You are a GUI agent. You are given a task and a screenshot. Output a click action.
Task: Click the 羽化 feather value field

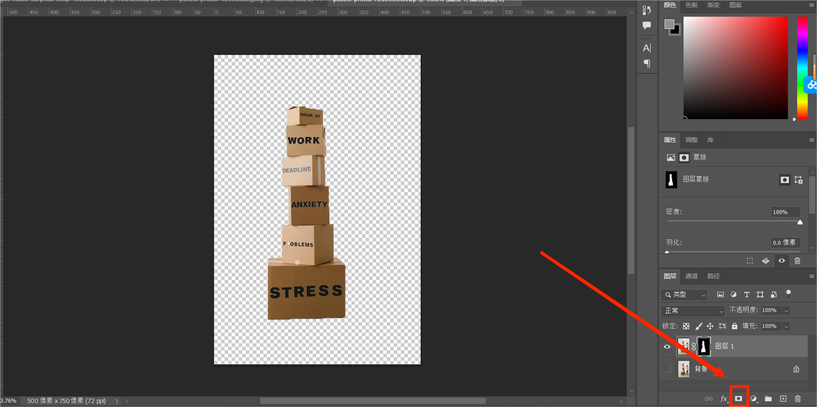(x=785, y=242)
